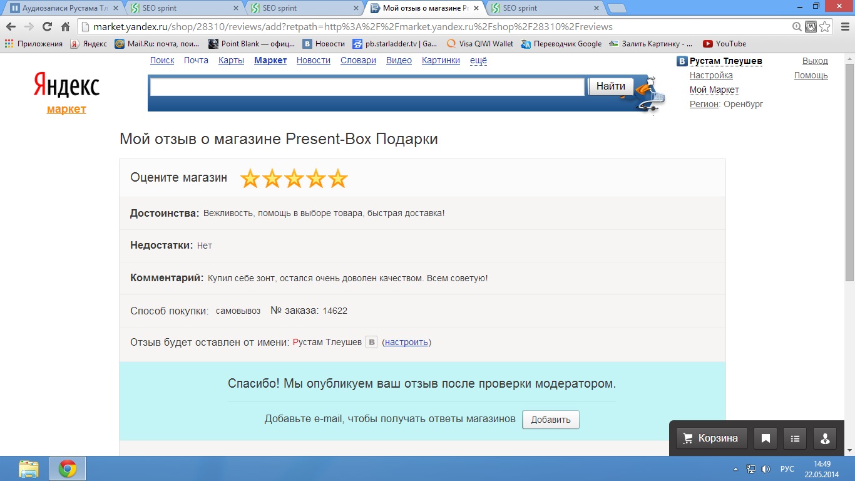This screenshot has width=855, height=481.
Task: Close the Мой отзыв о магазине tab
Action: [x=476, y=8]
